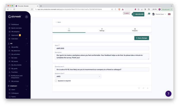This screenshot has height=106, width=179.
Task: Open My absences in the sidebar
Action: pyautogui.click(x=16, y=51)
